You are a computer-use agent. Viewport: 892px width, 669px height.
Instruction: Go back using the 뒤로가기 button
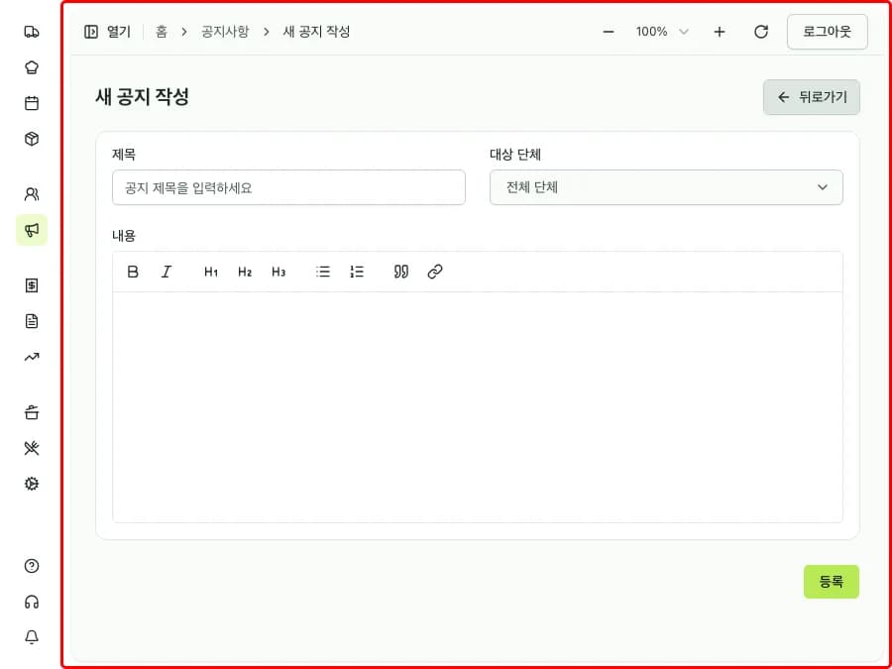(811, 97)
